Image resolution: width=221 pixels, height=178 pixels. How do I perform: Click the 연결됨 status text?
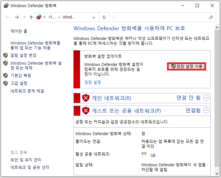click(x=193, y=110)
